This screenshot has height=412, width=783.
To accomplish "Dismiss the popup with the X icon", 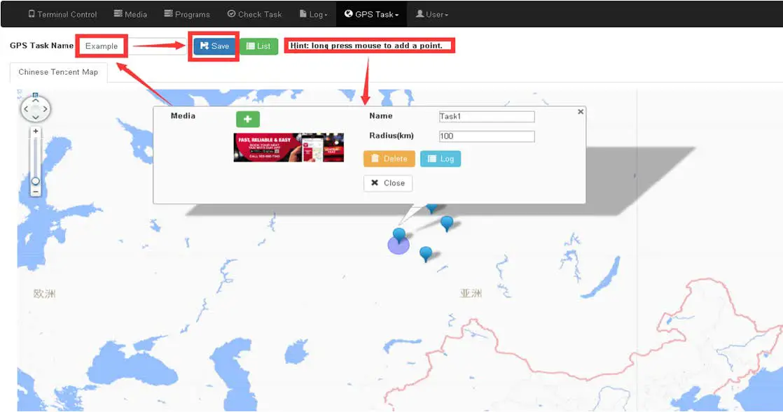I will [581, 112].
